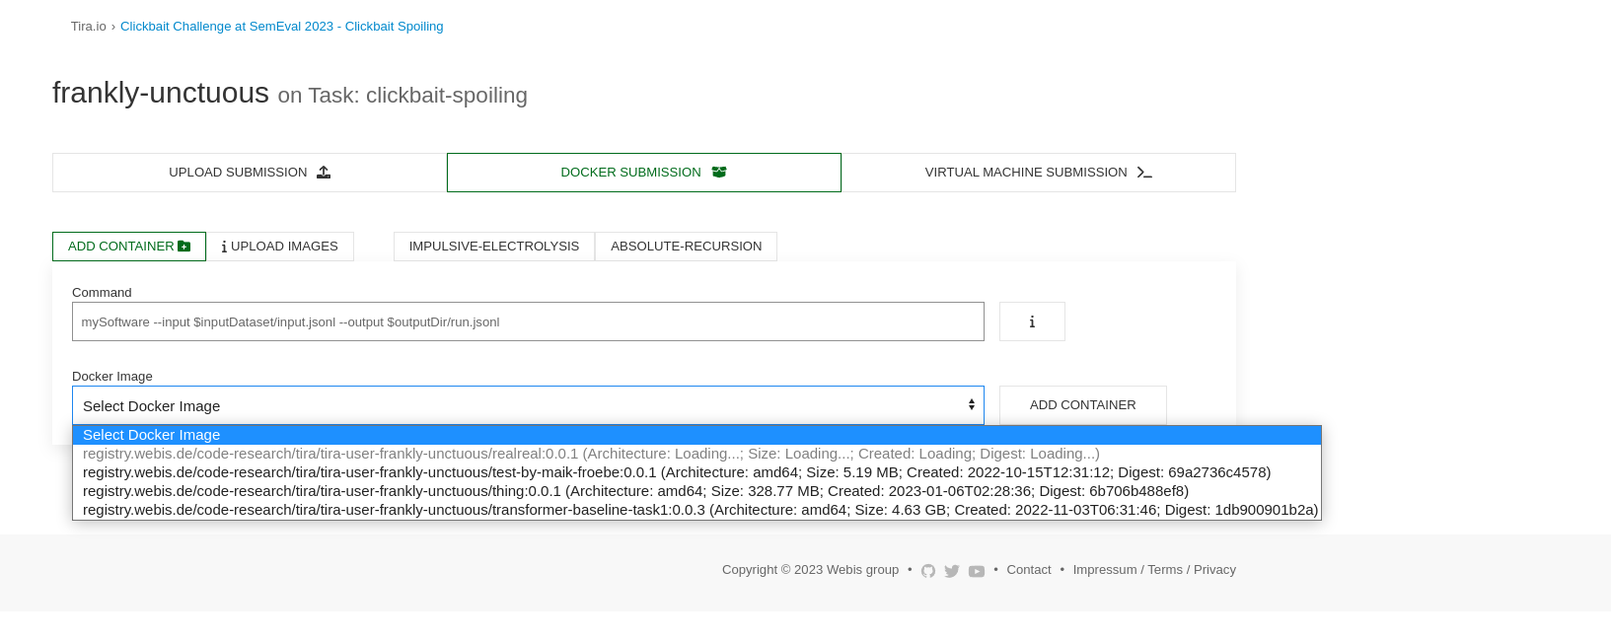The height and width of the screenshot is (640, 1611).
Task: Click 'on Task: clickbait-spoiling' subtitle
Action: tap(403, 96)
